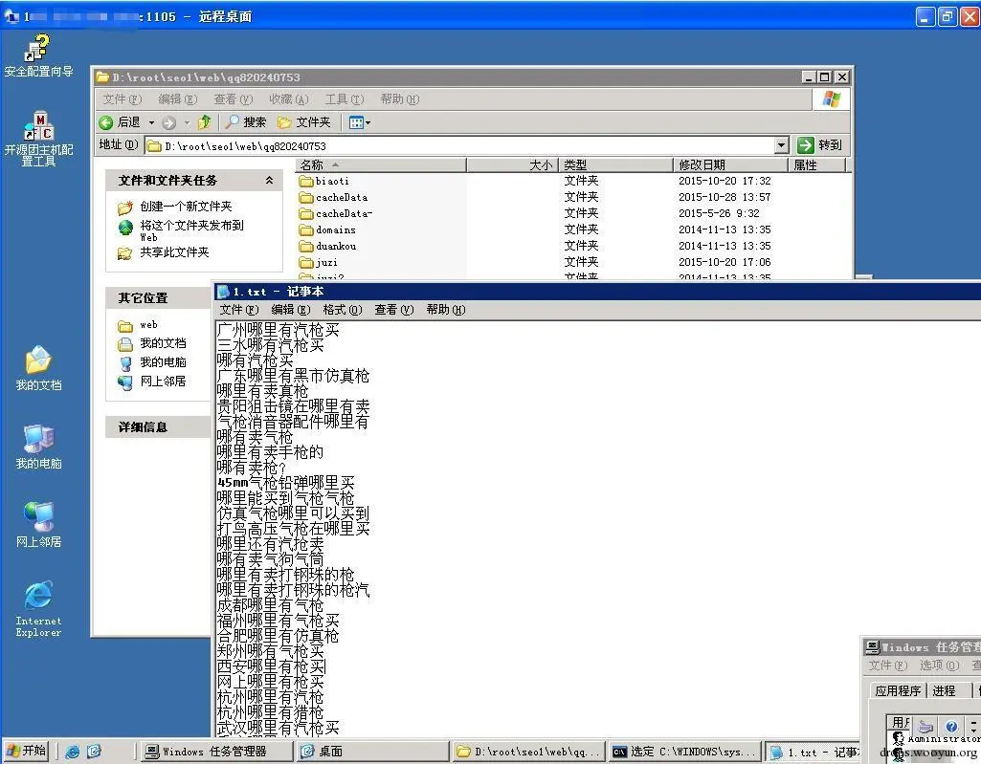Select the cacheData- folder
The height and width of the screenshot is (764, 981).
[335, 214]
